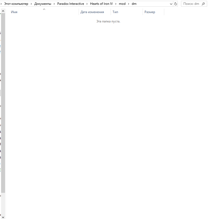Click the magnifier search icon

pyautogui.click(x=203, y=4)
